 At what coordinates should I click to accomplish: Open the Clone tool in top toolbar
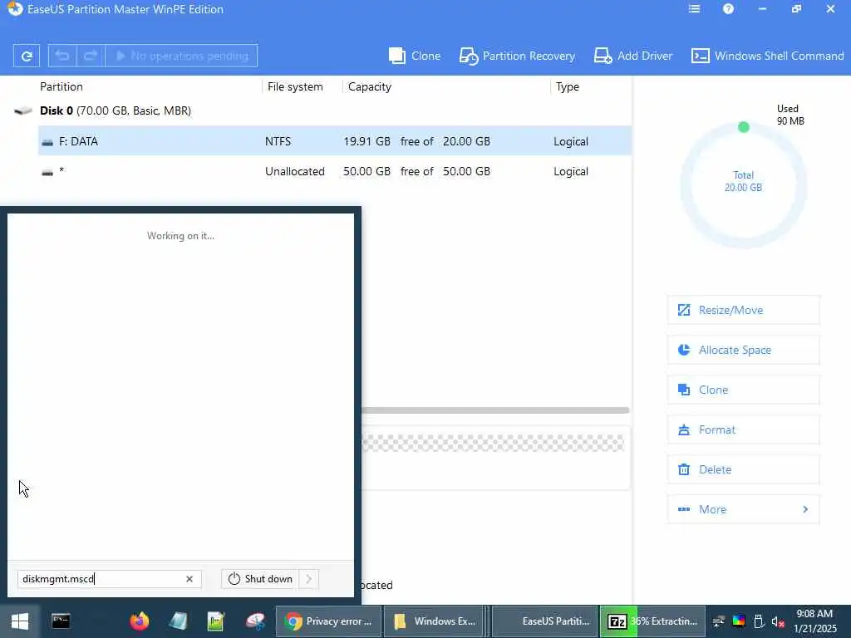coord(415,56)
